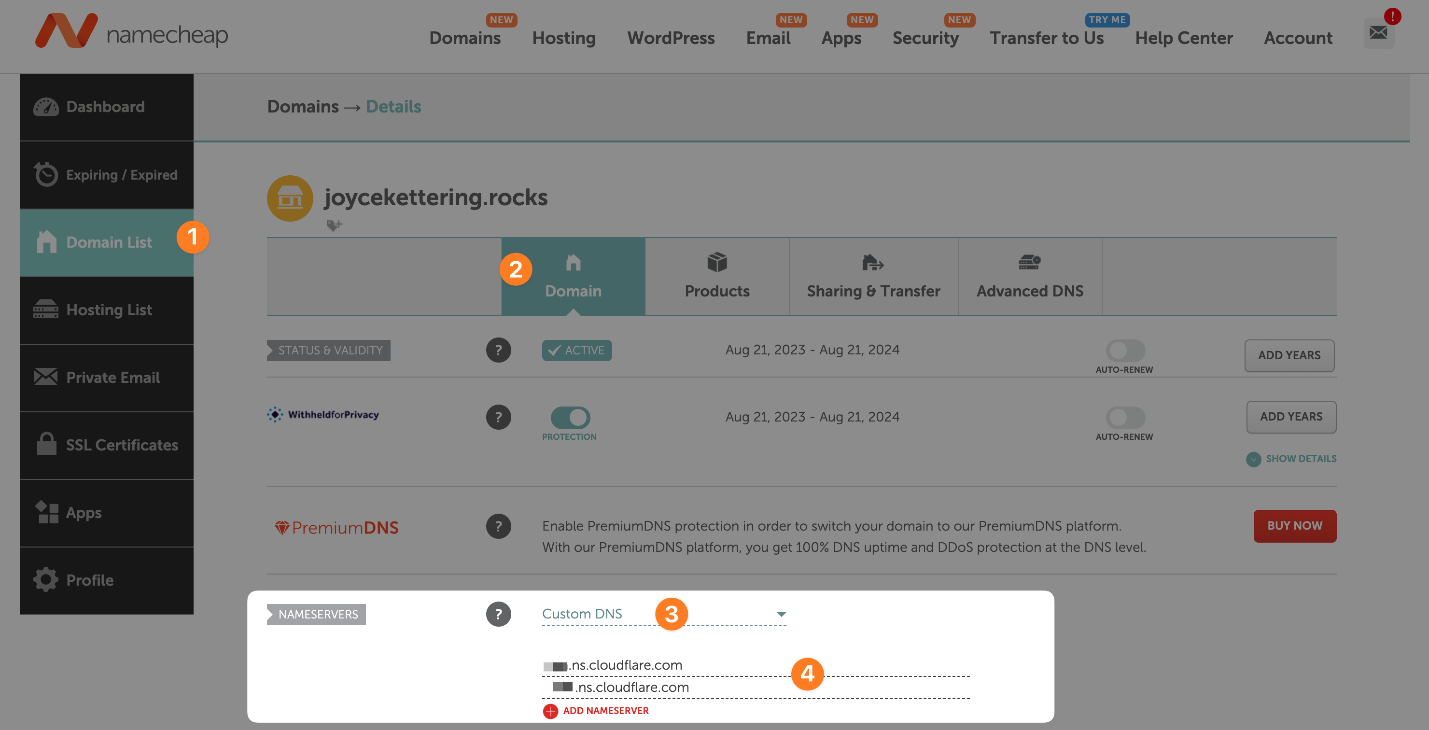Screen dimensions: 1429x730
Task: Expand Show Details under privacy protection
Action: (x=1290, y=459)
